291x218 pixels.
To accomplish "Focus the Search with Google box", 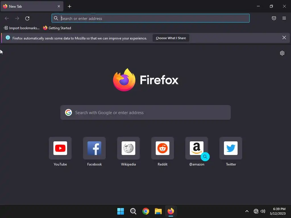I will (145, 112).
